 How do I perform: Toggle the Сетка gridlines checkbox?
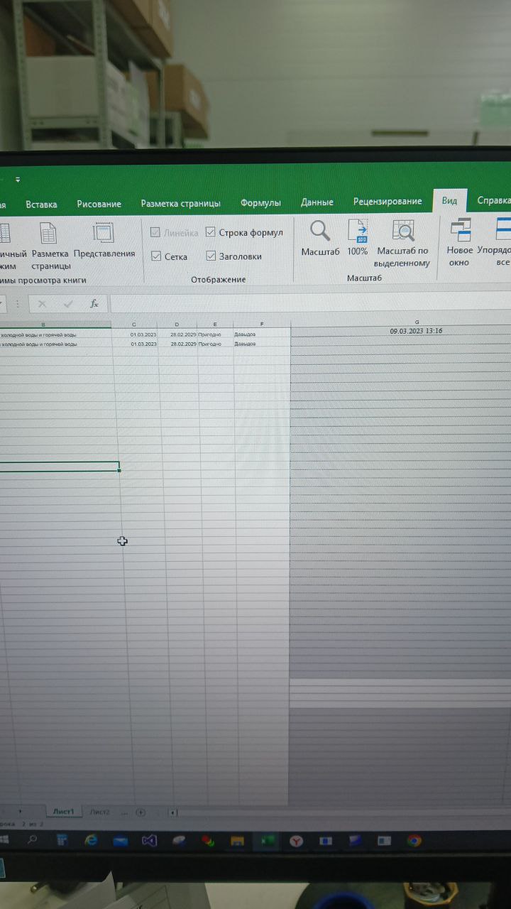tap(157, 256)
